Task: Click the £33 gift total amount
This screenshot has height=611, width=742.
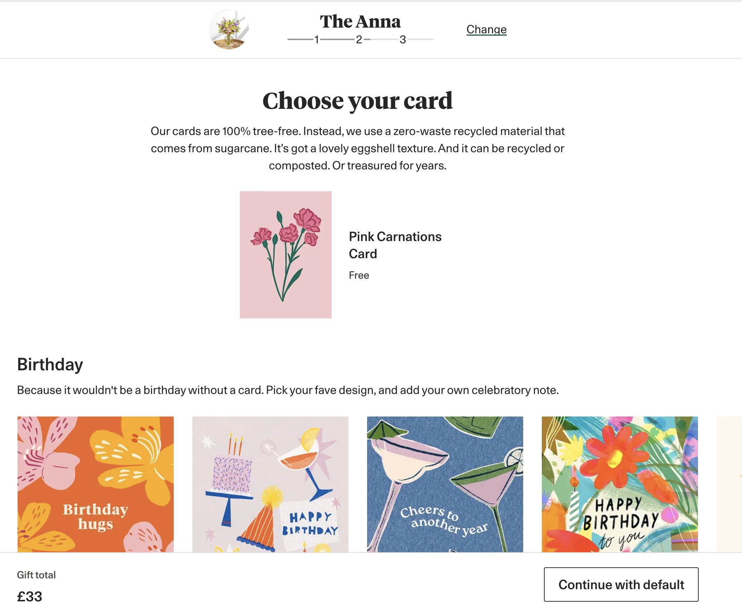Action: (x=30, y=596)
